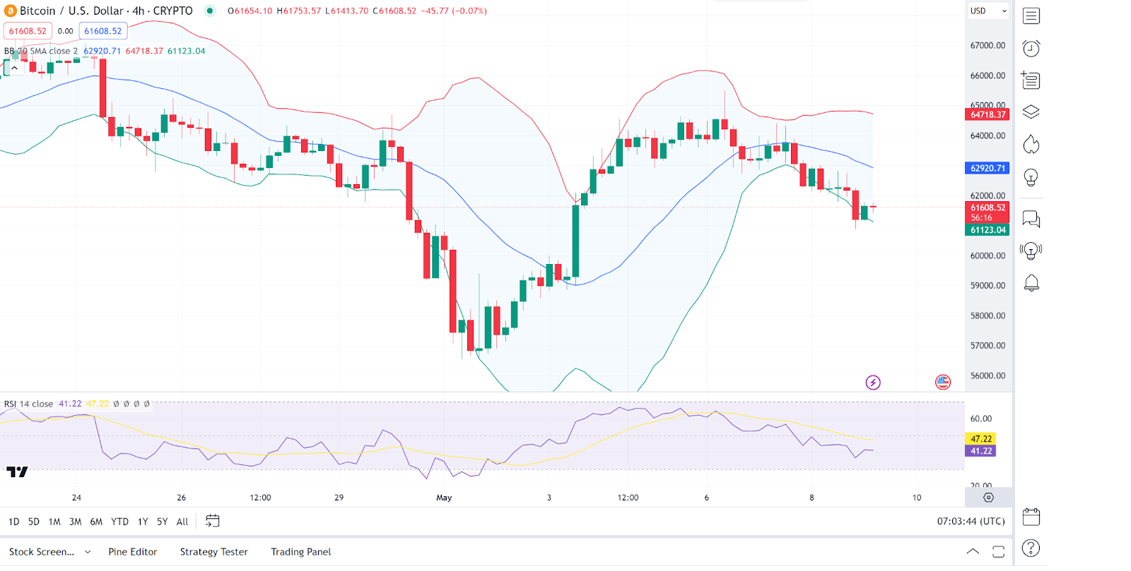Set the 6M time range
Viewport: 1131px width, 571px height.
point(96,522)
